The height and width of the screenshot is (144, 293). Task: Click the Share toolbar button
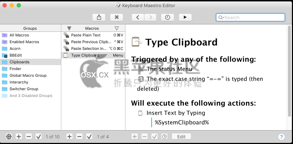(x=99, y=17)
